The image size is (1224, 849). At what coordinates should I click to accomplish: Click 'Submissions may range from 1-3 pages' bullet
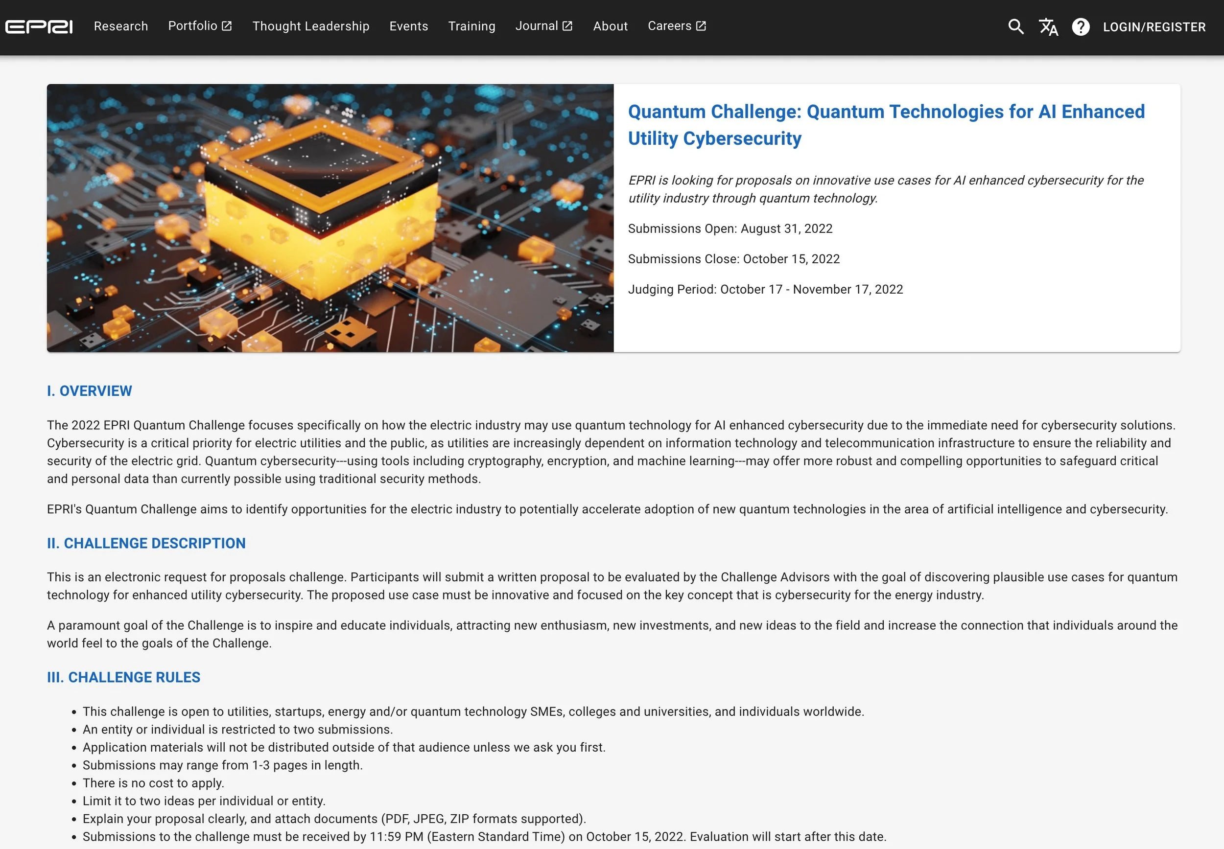pyautogui.click(x=222, y=765)
